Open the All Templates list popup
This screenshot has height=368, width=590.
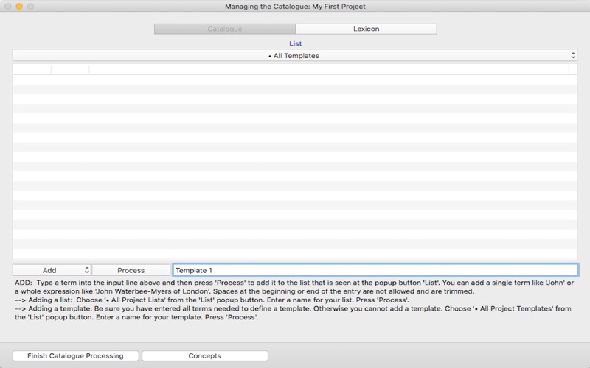click(x=295, y=56)
